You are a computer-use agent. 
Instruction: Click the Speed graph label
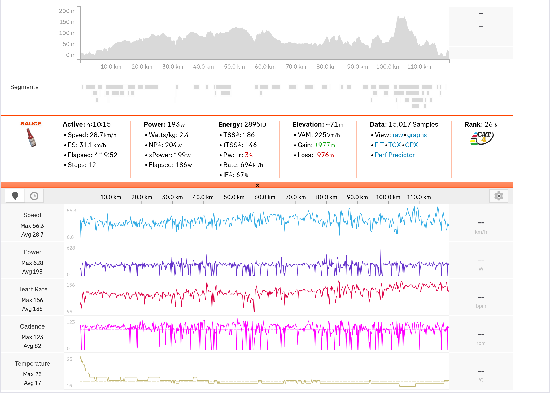click(x=32, y=215)
